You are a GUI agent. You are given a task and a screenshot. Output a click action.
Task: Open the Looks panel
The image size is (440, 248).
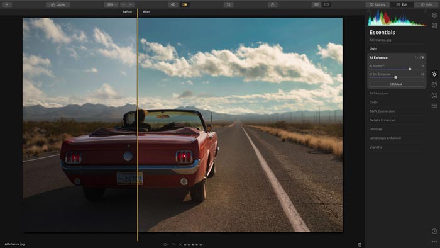pyautogui.click(x=58, y=4)
